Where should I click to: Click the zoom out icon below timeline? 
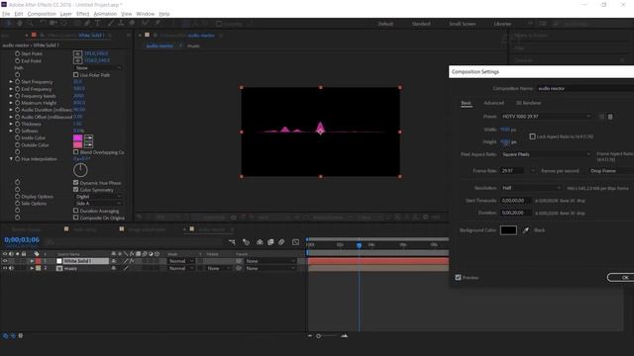pos(310,336)
